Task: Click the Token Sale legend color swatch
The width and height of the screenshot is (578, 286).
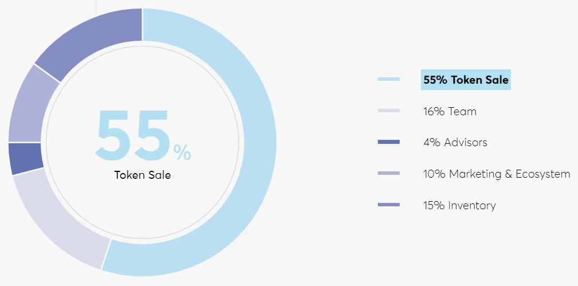Action: tap(389, 80)
